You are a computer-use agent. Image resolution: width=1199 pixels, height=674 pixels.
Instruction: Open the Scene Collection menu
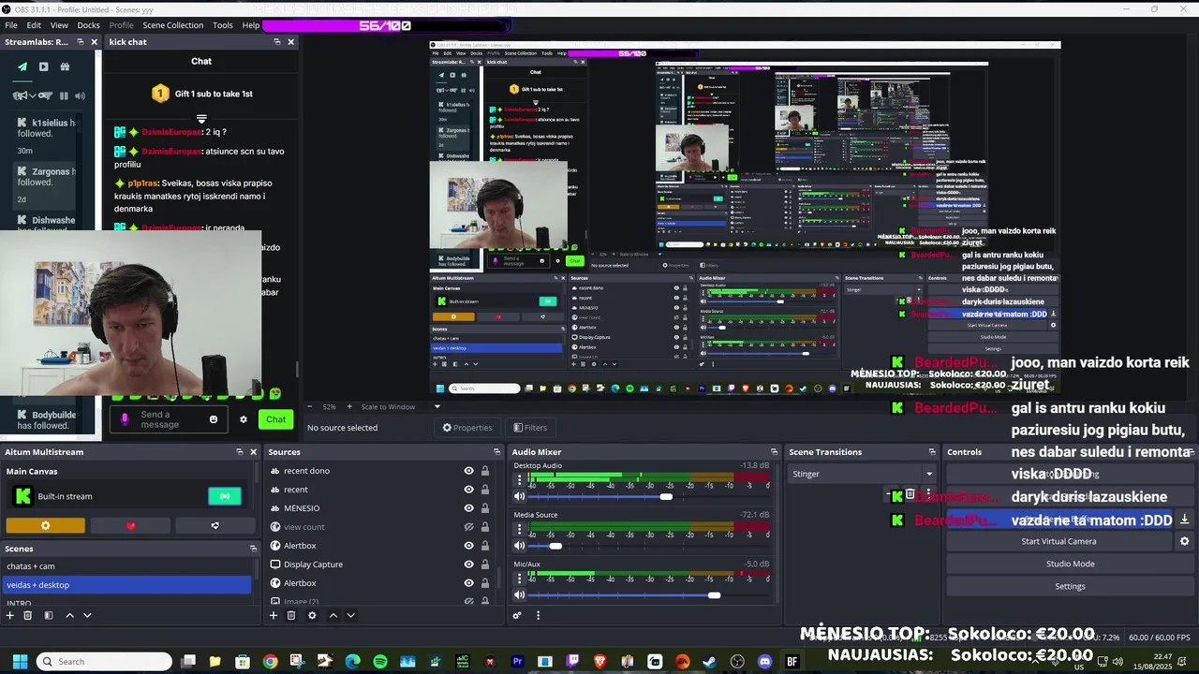coord(172,25)
